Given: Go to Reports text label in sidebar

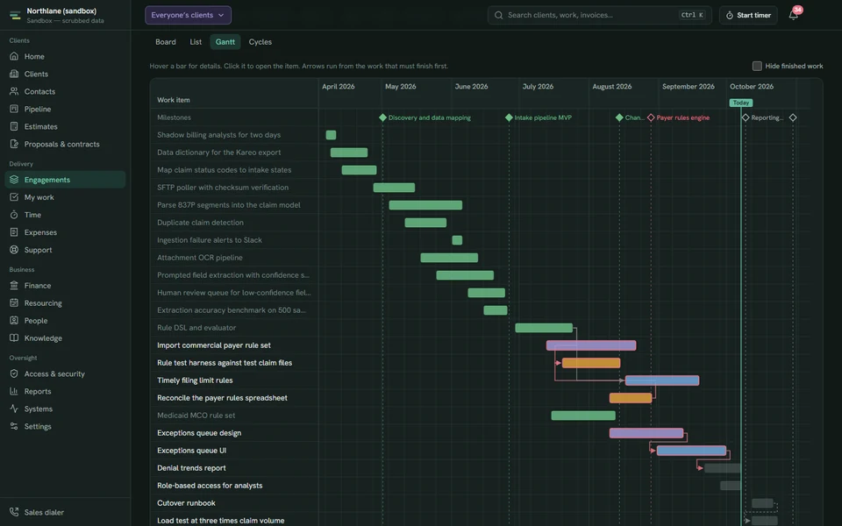Looking at the screenshot, I should [38, 391].
